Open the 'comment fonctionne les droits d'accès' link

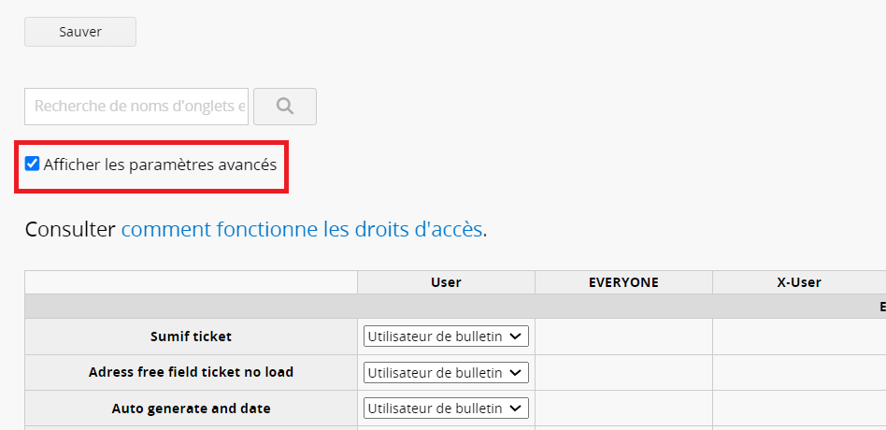pyautogui.click(x=302, y=229)
